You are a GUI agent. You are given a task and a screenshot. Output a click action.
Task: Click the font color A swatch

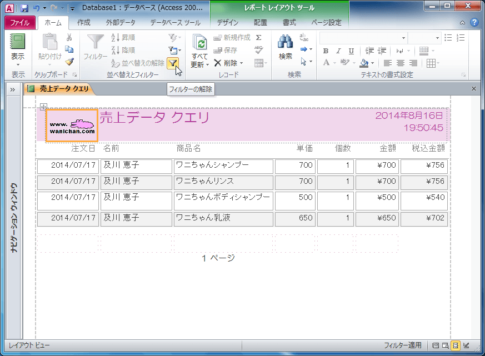[x=326, y=63]
